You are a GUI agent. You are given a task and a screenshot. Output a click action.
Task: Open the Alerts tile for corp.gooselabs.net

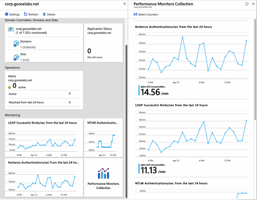coord(44,90)
